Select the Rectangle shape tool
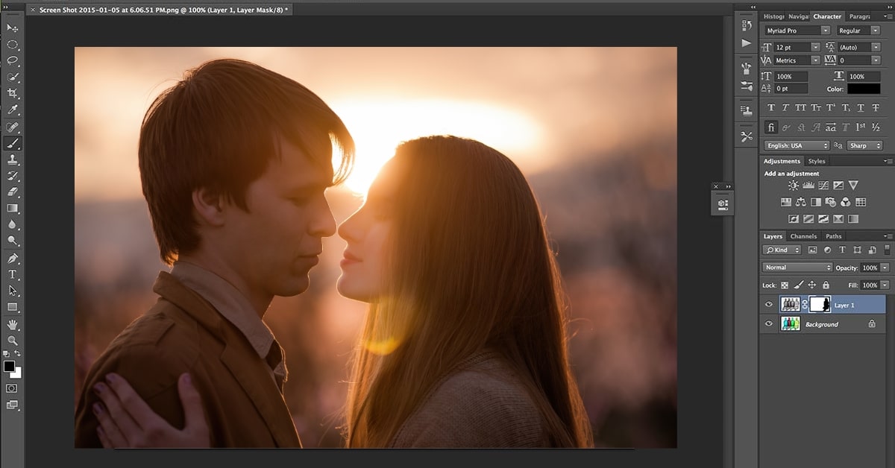This screenshot has width=895, height=468. point(13,307)
